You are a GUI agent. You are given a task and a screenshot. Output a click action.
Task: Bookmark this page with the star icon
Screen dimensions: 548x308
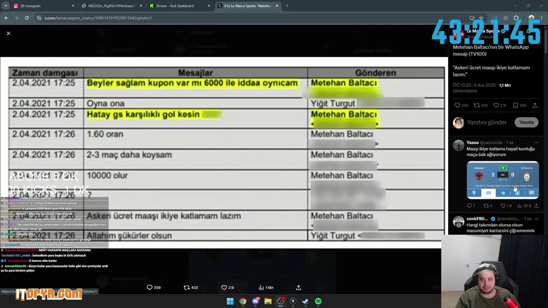[x=481, y=18]
